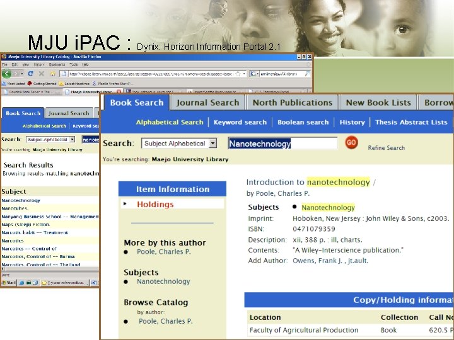
Task: Click Latest Headlines bookmark toolbar item
Action: point(74,84)
